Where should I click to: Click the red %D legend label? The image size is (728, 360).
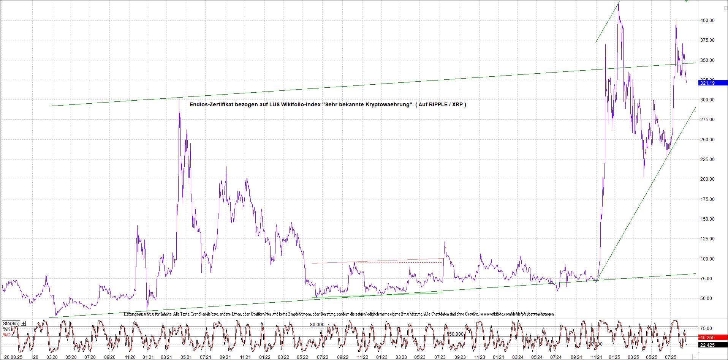(x=7, y=335)
